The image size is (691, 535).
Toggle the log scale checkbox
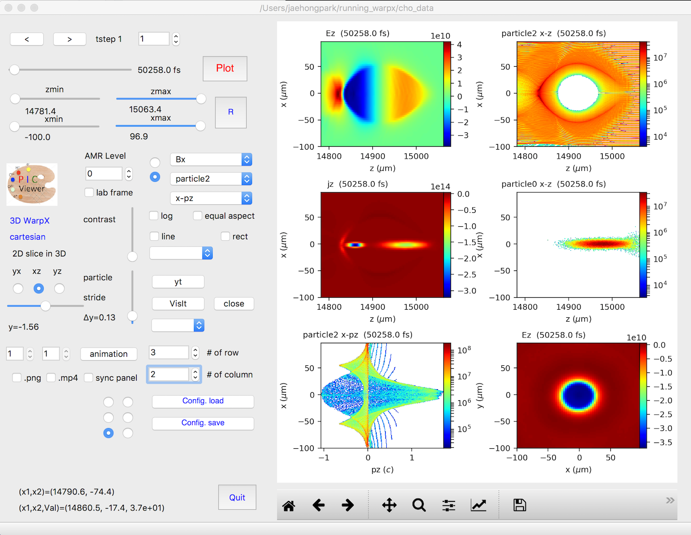click(x=154, y=216)
